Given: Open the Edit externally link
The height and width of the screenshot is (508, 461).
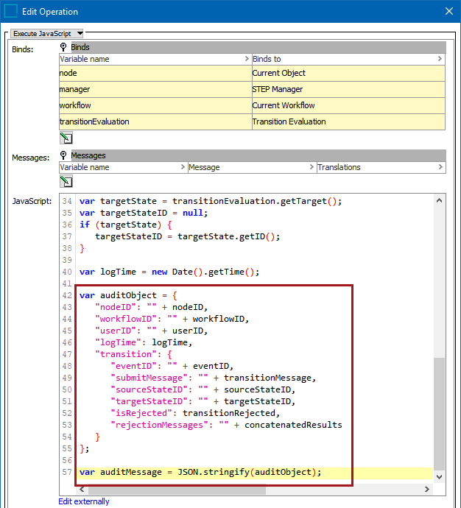Looking at the screenshot, I should point(84,501).
